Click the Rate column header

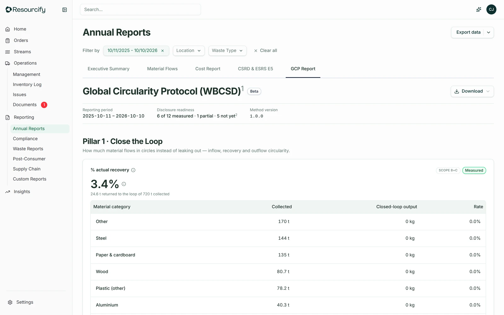pos(478,207)
